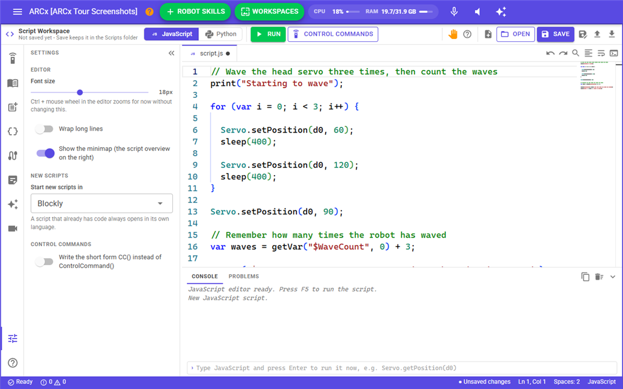
Task: Click the orange stop hand icon
Action: 453,34
